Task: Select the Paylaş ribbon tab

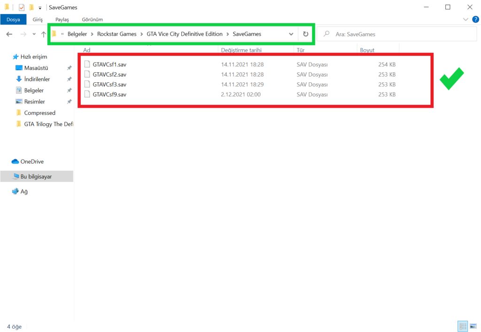Action: (62, 19)
